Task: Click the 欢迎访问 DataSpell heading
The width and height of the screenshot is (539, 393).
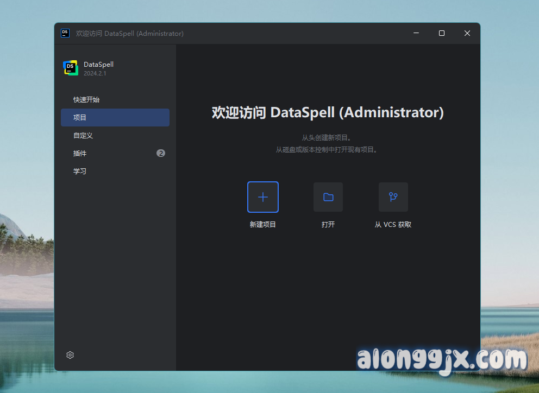Action: 328,113
